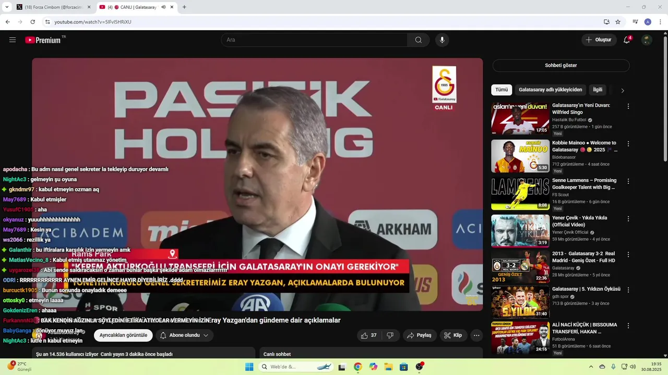Screen dimensions: 668x375
Task: Like the video with the thumbs-up button
Action: point(369,335)
